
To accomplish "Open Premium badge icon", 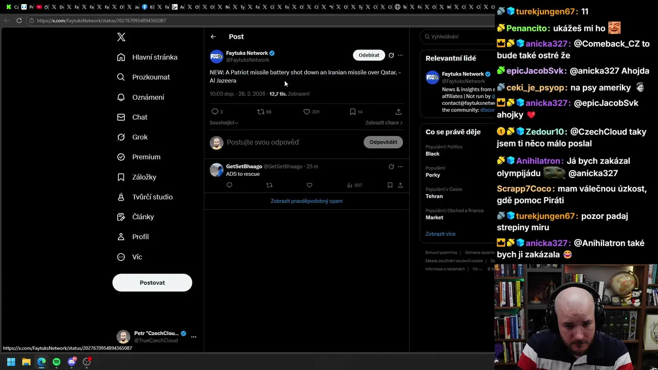I will [x=121, y=157].
